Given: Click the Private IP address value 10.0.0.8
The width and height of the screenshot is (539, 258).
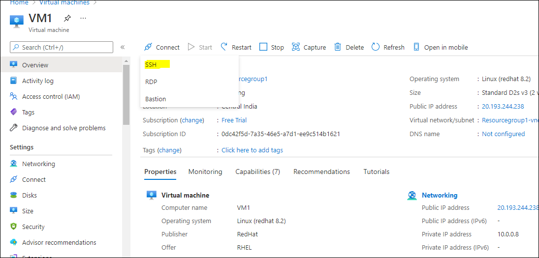Looking at the screenshot, I should point(508,234).
